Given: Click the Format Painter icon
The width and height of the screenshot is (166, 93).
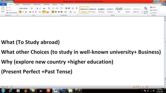Looking at the screenshot, I should 12,13.
